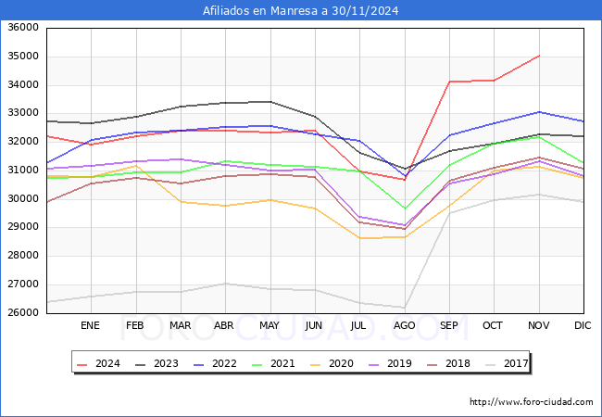Select the '2022' legend label

tap(224, 363)
